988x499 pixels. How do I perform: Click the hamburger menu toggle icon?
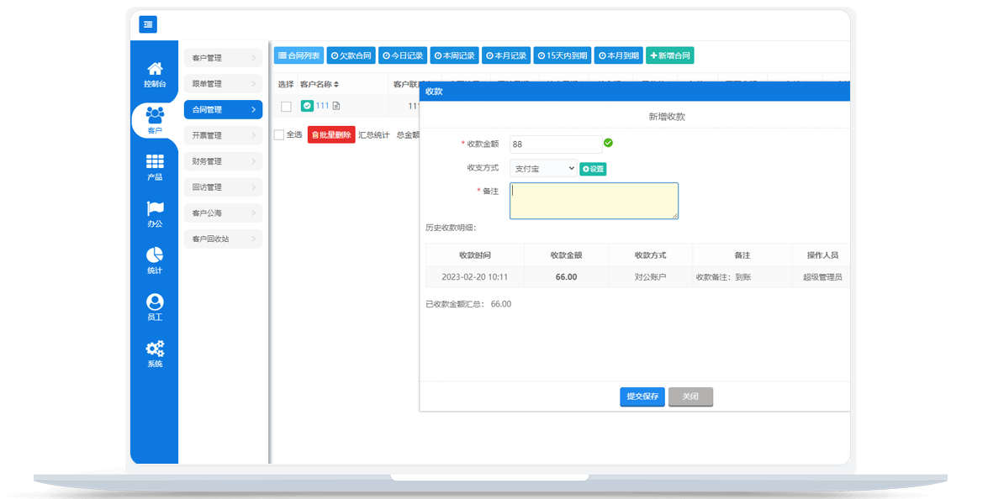[x=148, y=24]
